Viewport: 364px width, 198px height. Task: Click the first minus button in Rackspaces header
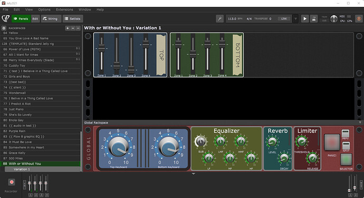pos(73,28)
